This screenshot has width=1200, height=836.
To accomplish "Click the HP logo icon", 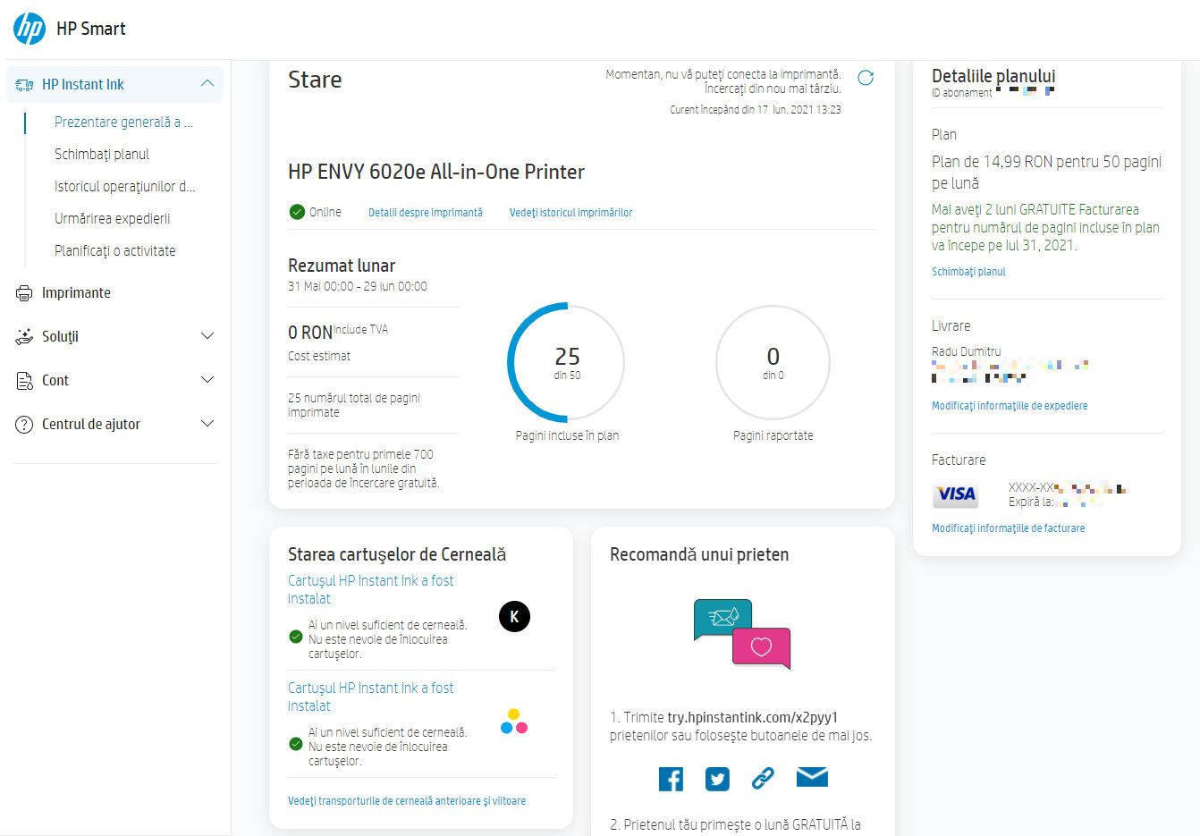I will [30, 29].
